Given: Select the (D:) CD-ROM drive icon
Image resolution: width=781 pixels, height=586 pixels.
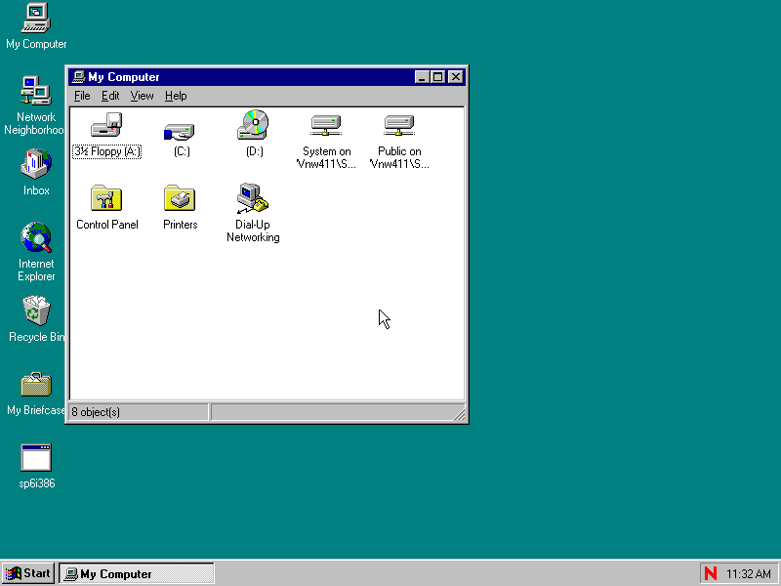Looking at the screenshot, I should (x=253, y=126).
